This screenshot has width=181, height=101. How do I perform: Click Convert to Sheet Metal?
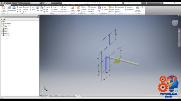(137, 9)
